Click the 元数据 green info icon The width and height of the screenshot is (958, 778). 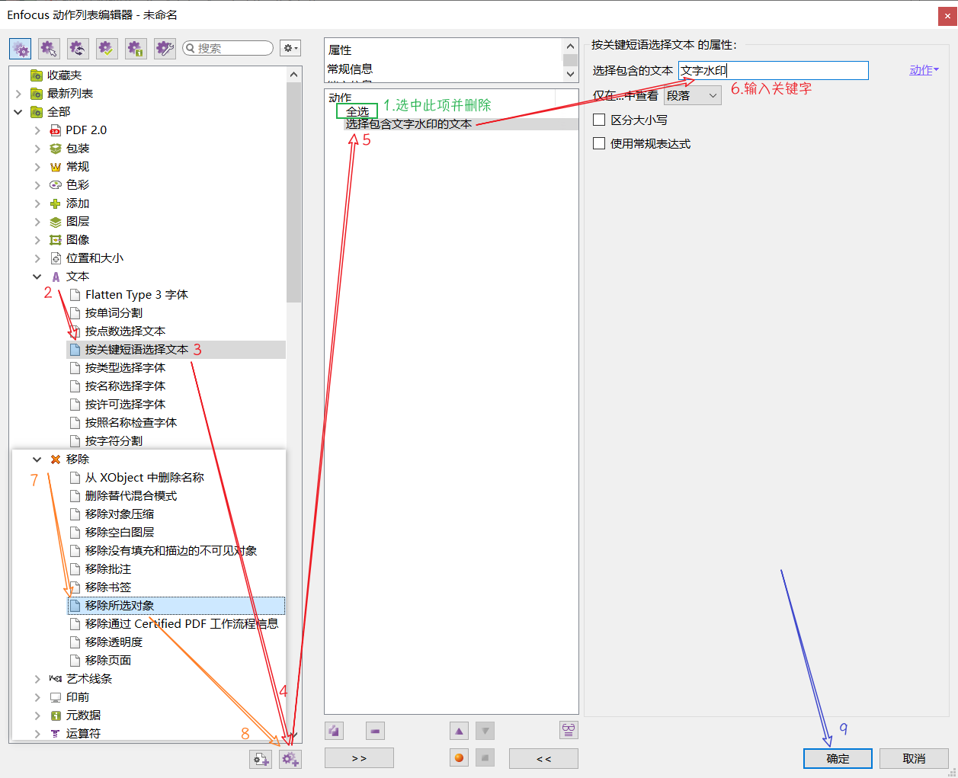click(56, 716)
